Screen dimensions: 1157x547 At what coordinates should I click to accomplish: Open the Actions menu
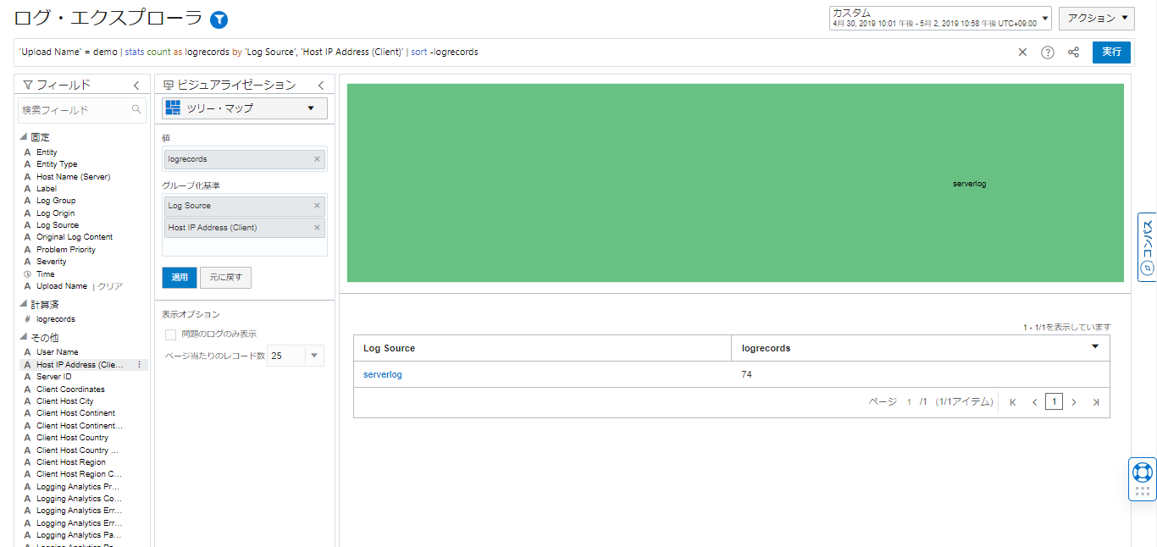click(1096, 18)
